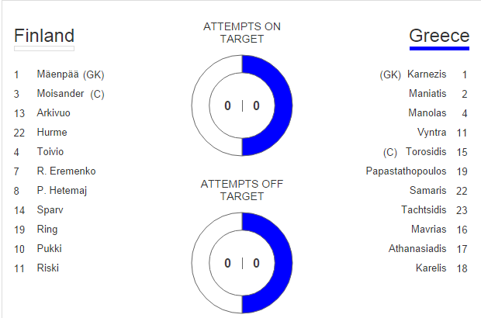Click the Finland team heading
This screenshot has height=318, width=481.
click(44, 36)
